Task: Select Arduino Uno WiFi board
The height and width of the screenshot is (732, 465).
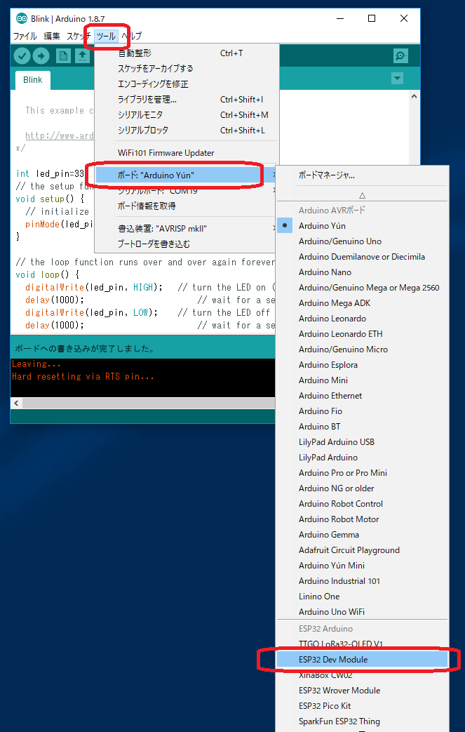Action: coord(363,611)
